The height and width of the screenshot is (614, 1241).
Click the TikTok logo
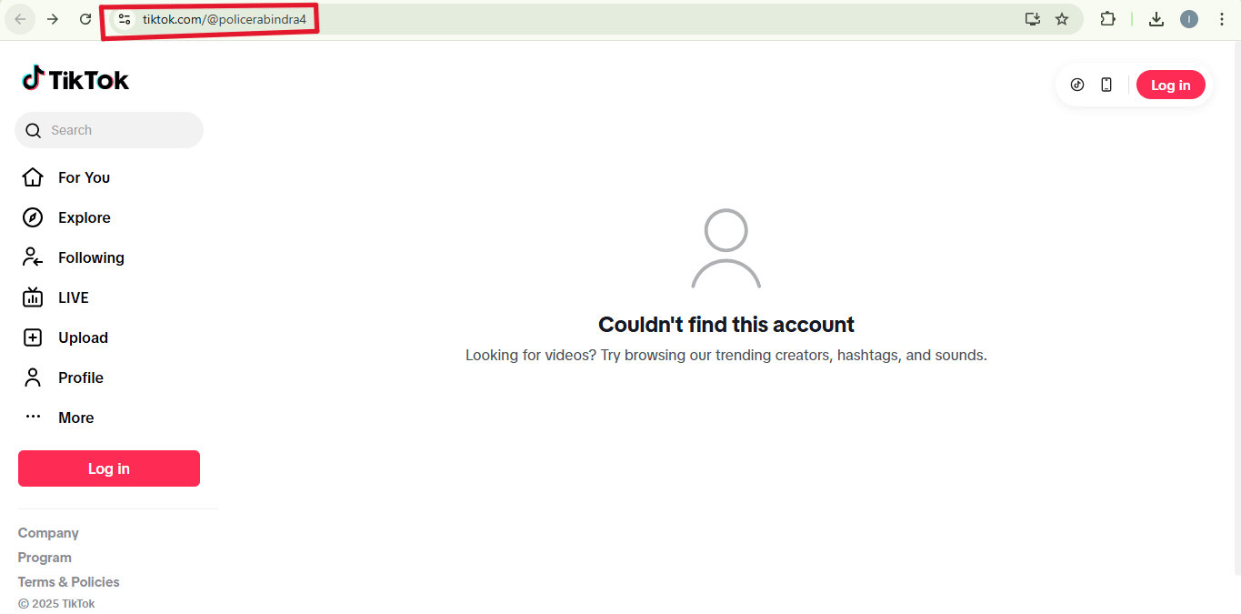pyautogui.click(x=75, y=79)
